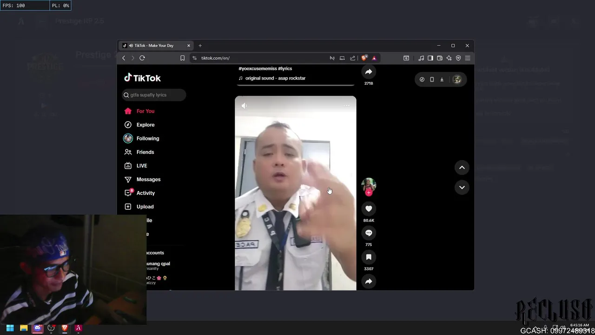Image resolution: width=595 pixels, height=335 pixels.
Task: Open the #yoexcusememiss hashtag
Action: 258,68
